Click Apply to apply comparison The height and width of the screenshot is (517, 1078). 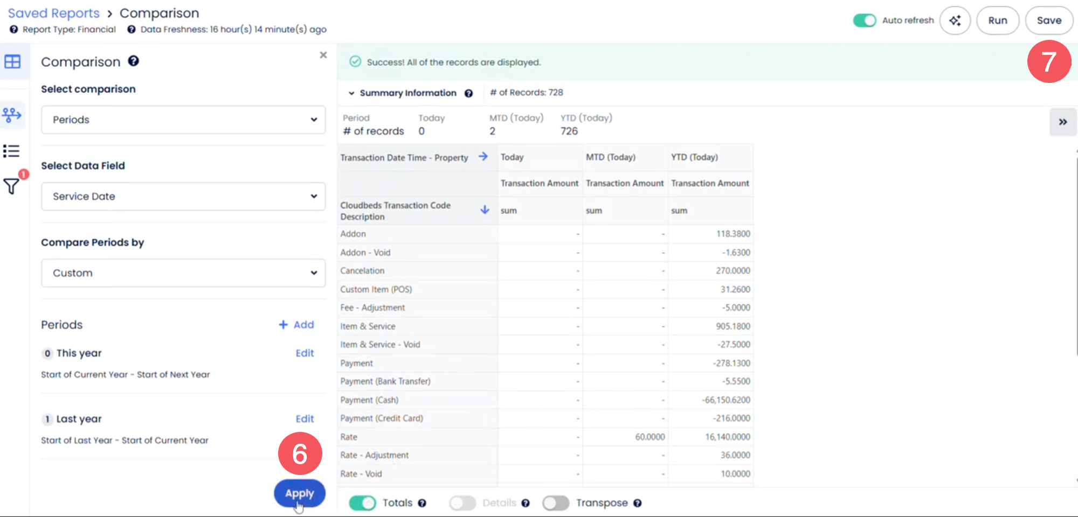pyautogui.click(x=299, y=493)
